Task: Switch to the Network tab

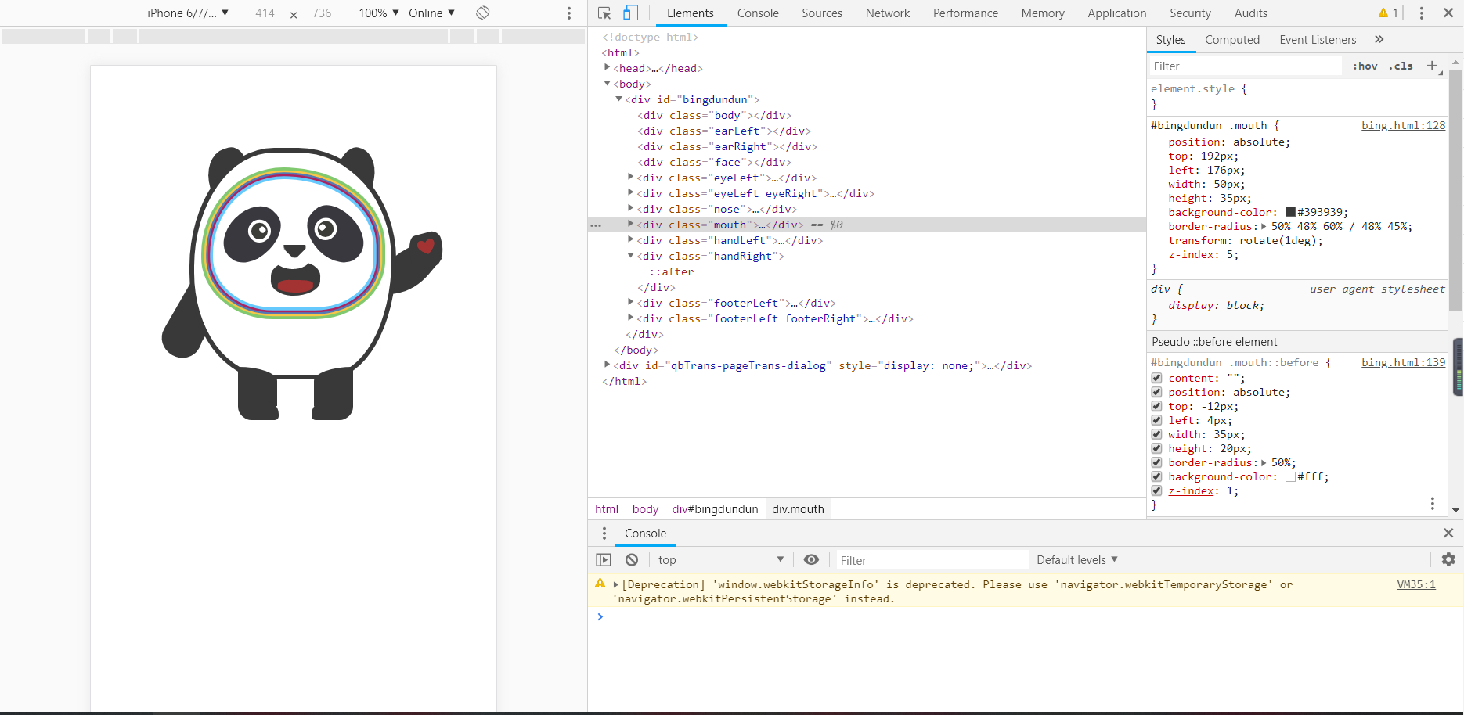Action: pyautogui.click(x=888, y=13)
